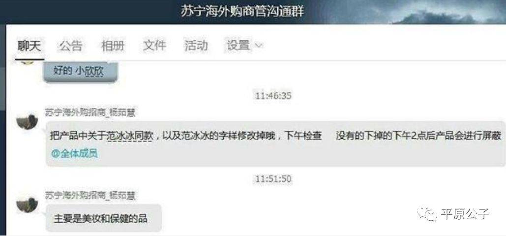Click avatar beside the 主要是美妆和保健的品 message

tap(27, 205)
